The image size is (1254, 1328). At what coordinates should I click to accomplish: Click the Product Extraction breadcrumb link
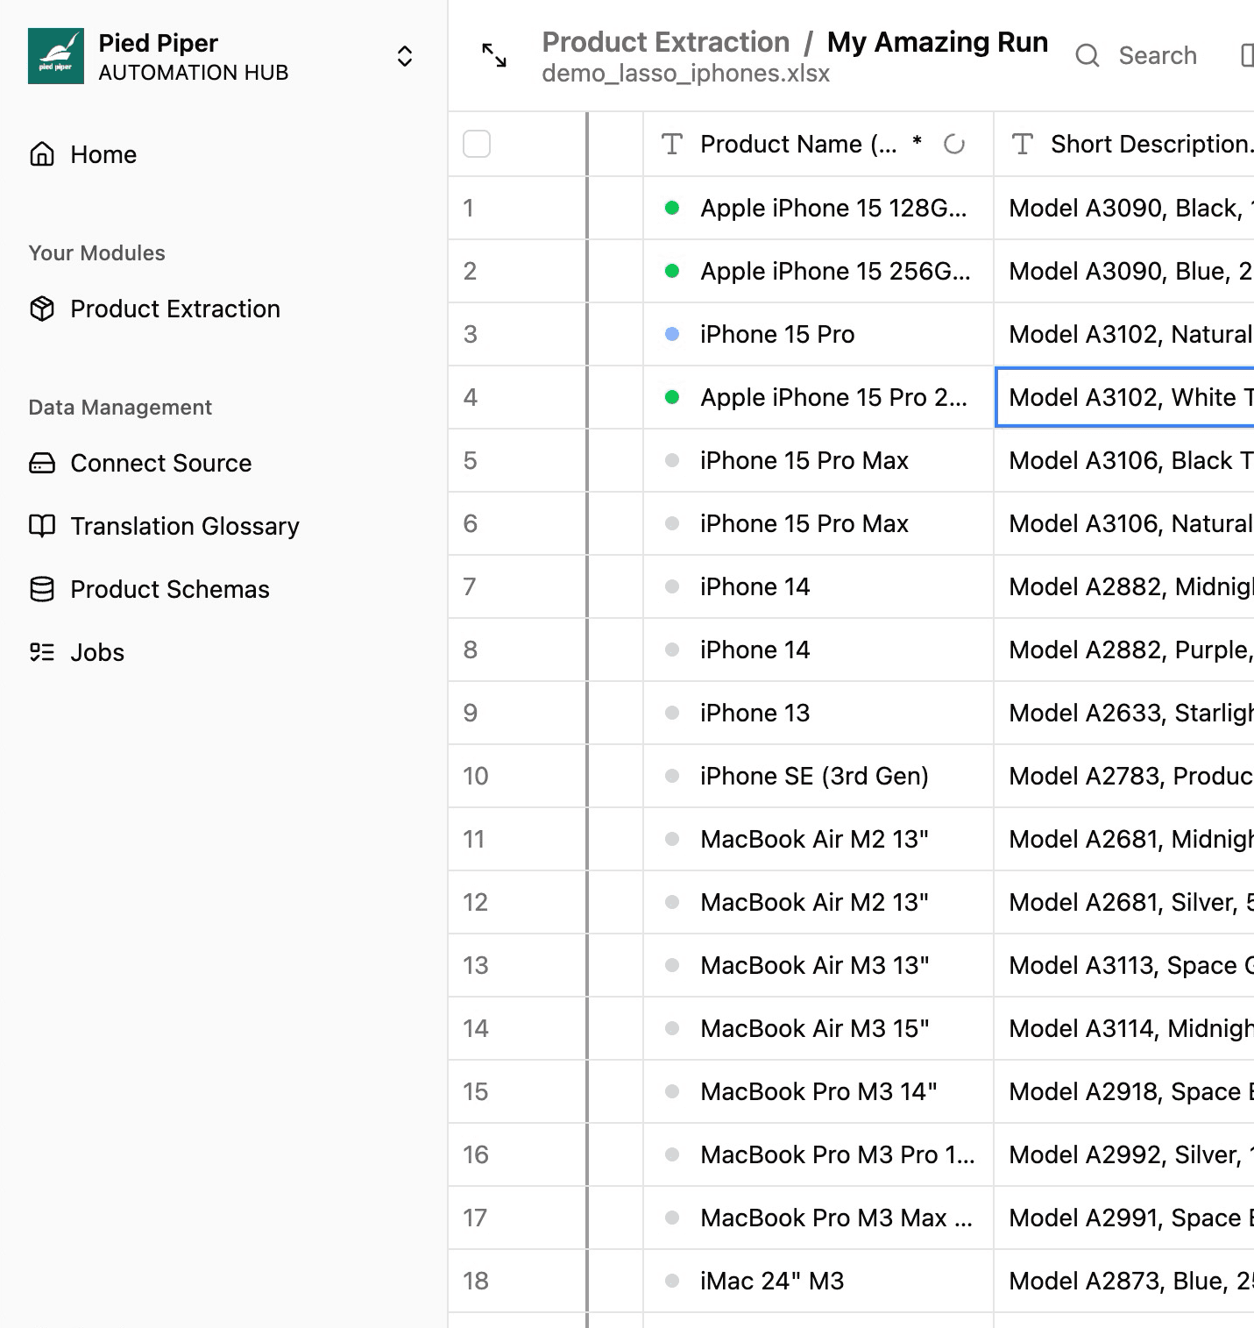[664, 41]
